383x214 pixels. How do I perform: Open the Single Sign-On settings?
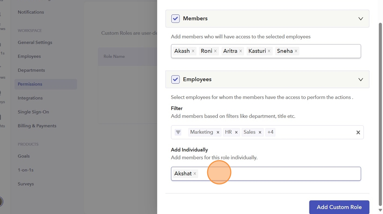click(33, 112)
